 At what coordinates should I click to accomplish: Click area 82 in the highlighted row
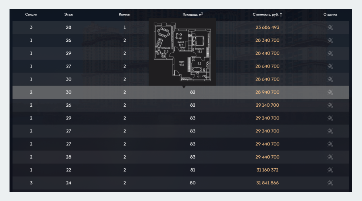[192, 92]
